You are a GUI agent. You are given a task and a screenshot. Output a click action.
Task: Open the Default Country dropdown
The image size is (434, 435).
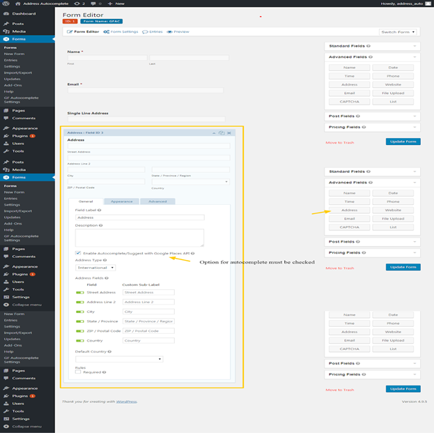click(x=119, y=359)
